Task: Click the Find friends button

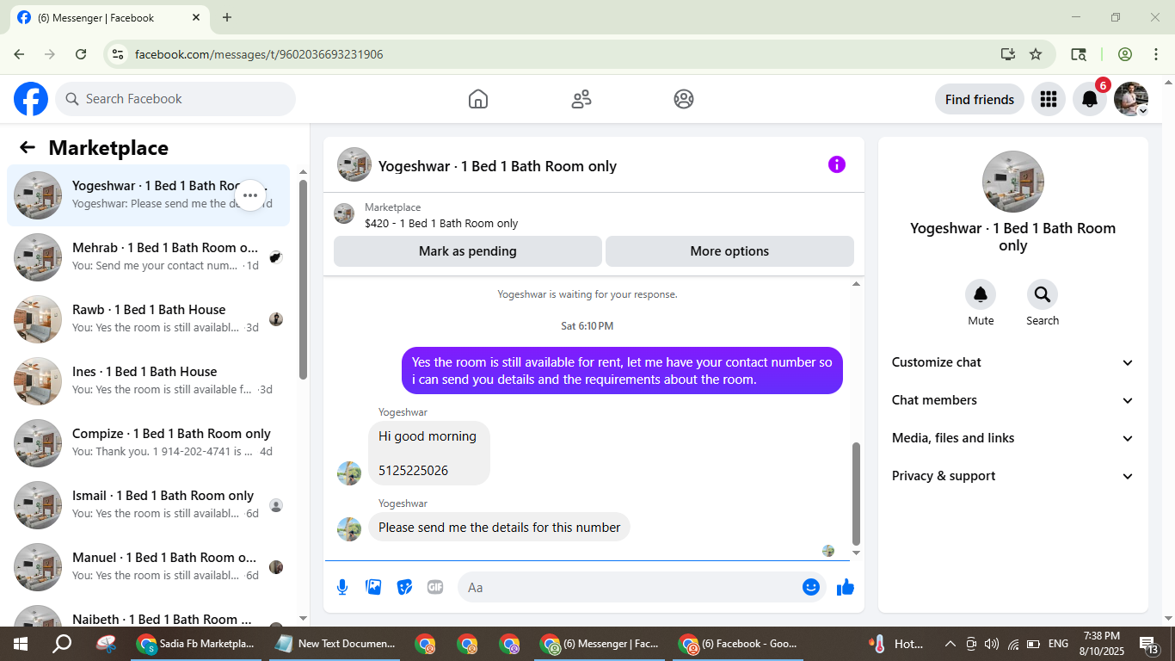Action: tap(980, 99)
